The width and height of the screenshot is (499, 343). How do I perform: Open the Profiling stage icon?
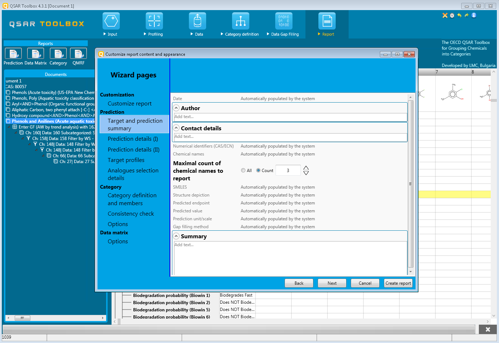coord(154,21)
